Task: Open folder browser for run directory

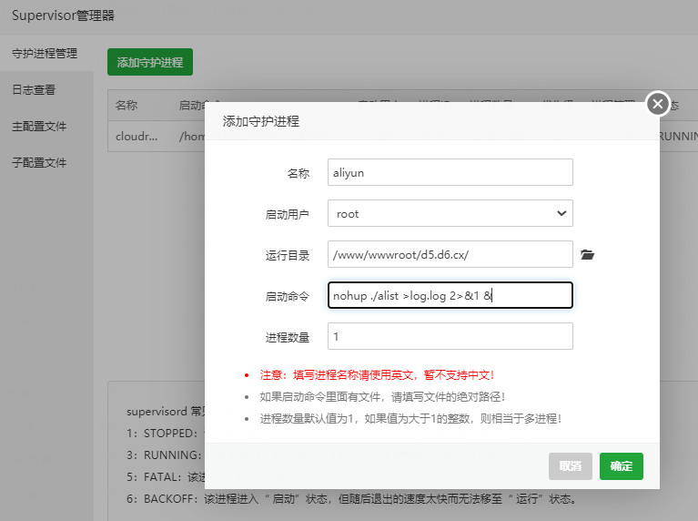Action: pyautogui.click(x=587, y=254)
